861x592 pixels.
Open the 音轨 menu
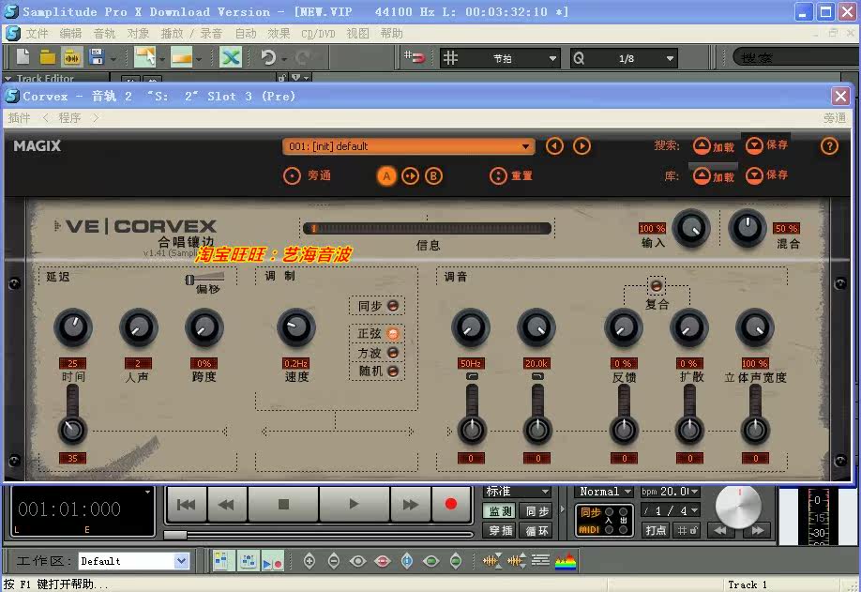point(104,34)
